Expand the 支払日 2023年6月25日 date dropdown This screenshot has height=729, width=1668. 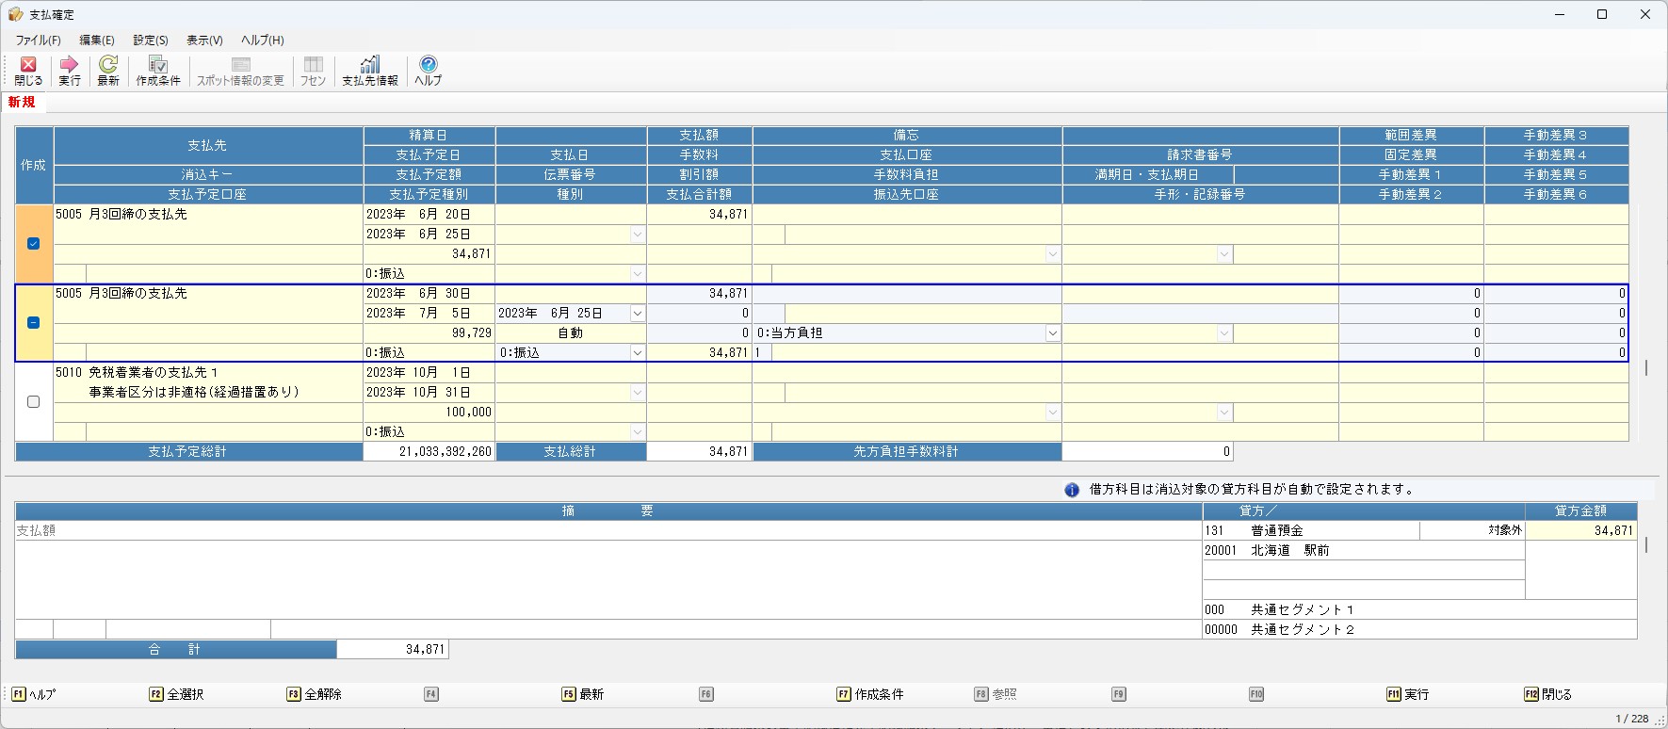click(638, 314)
